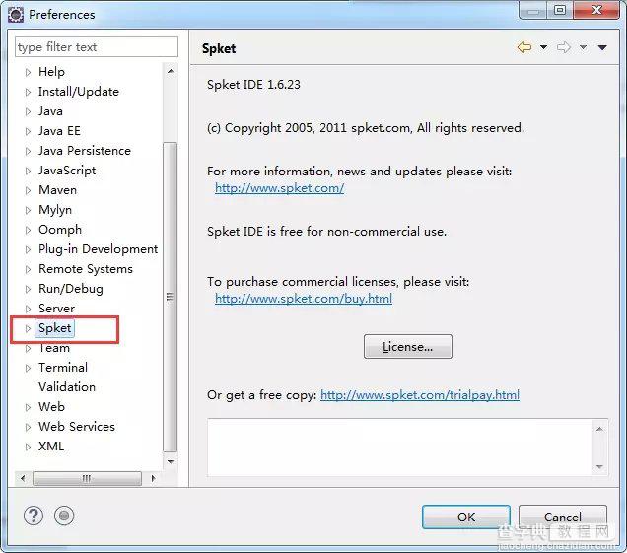Click tree scrollbar down arrow
Viewport: 627px width, 553px height.
171,462
